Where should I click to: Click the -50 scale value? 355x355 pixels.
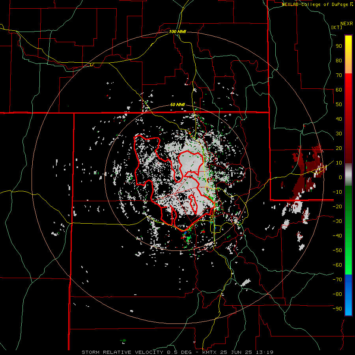pos(337,250)
